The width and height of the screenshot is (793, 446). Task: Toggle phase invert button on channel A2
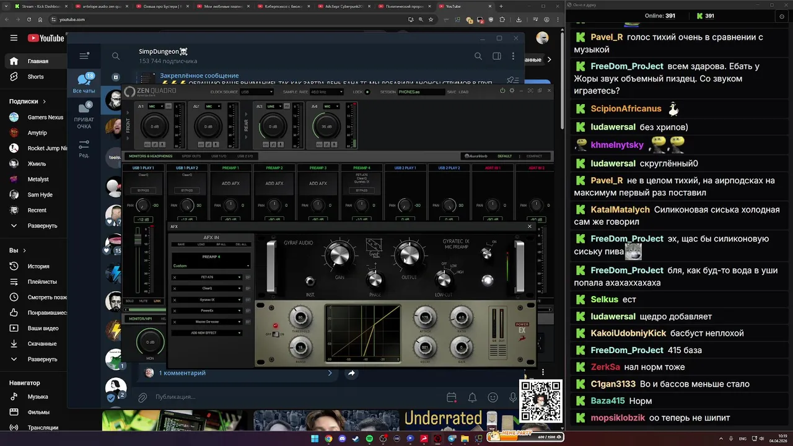(x=208, y=144)
